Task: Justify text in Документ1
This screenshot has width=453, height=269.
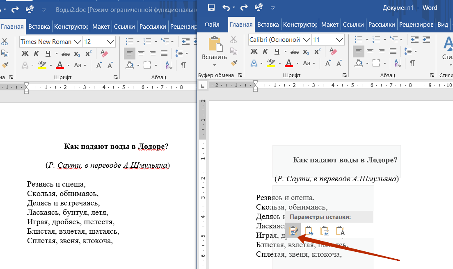Action: [393, 51]
